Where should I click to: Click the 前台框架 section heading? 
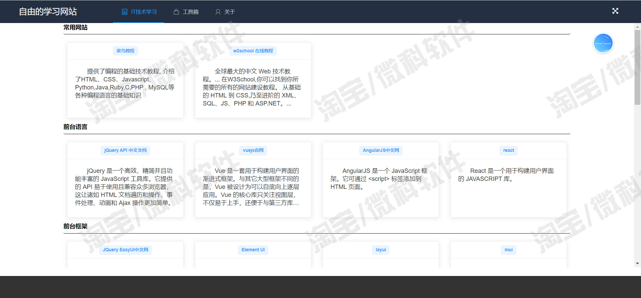75,226
